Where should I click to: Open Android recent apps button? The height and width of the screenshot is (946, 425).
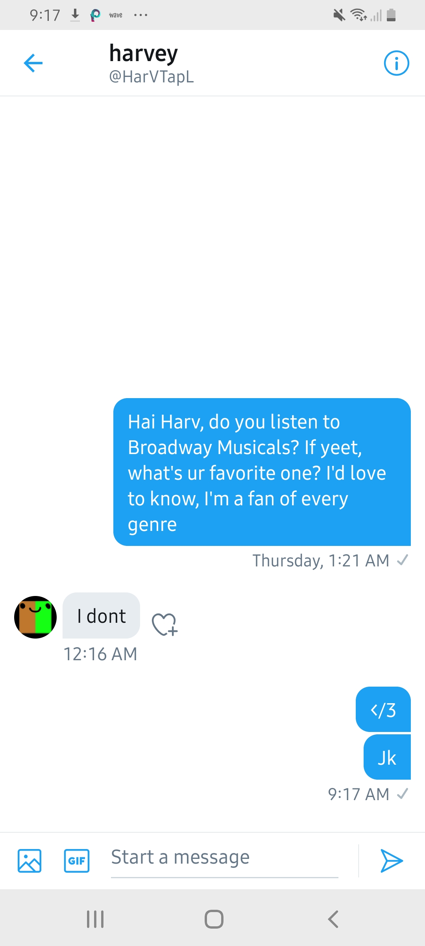point(95,919)
